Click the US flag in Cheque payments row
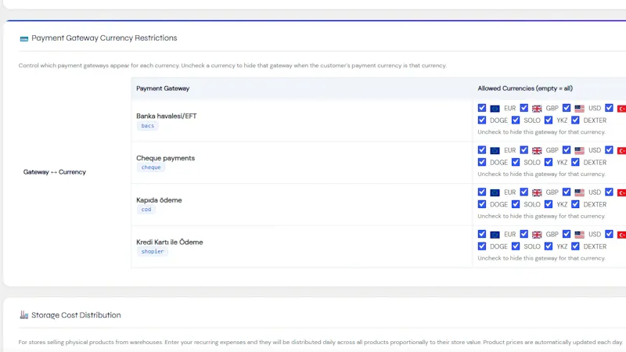Viewport: 626px width, 352px height. [x=579, y=150]
